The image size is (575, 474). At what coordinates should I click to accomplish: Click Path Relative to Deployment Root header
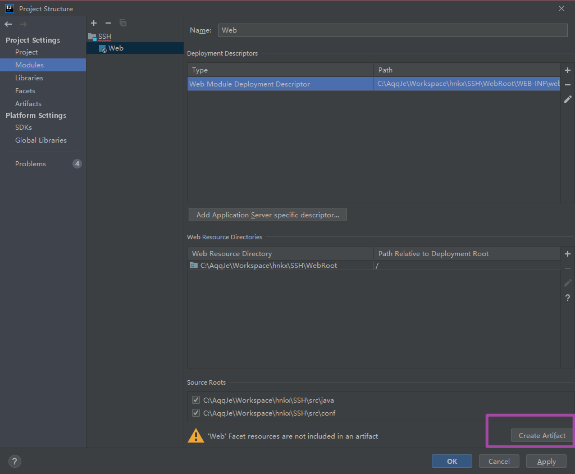pos(467,253)
